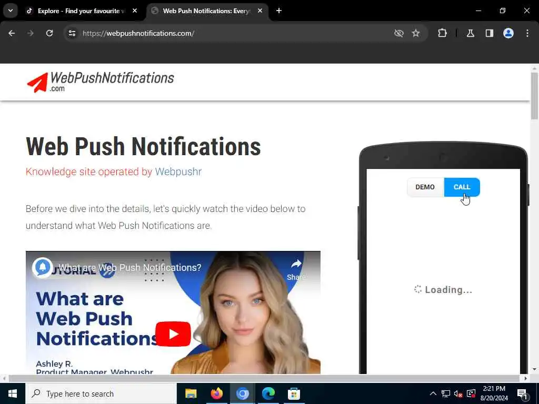Bookmark this page with the star icon

tap(416, 33)
